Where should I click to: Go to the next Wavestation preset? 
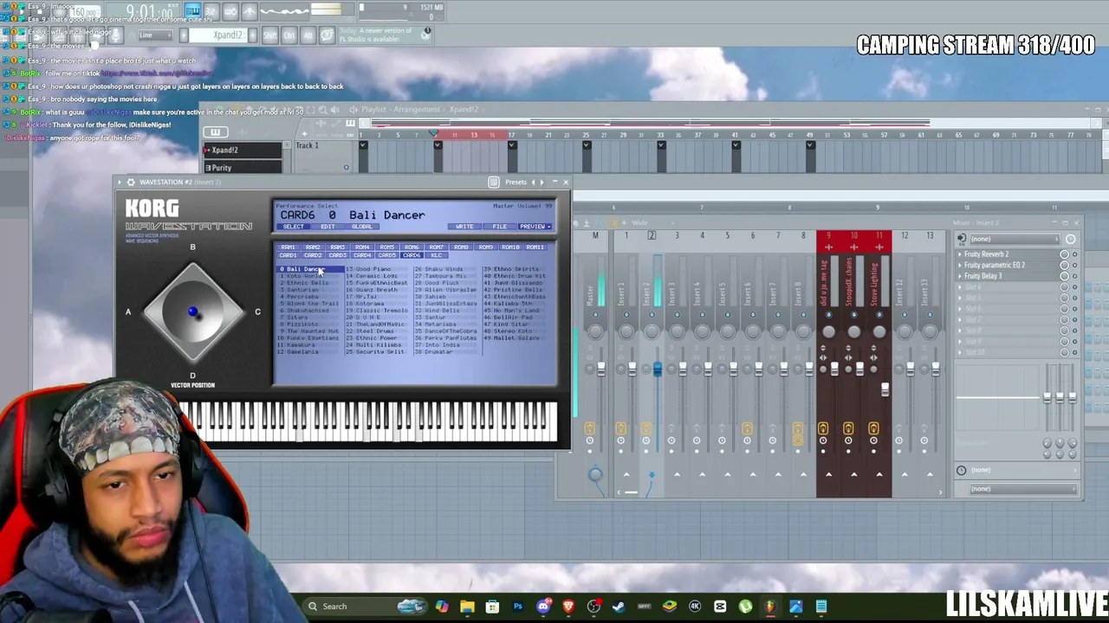pos(542,182)
